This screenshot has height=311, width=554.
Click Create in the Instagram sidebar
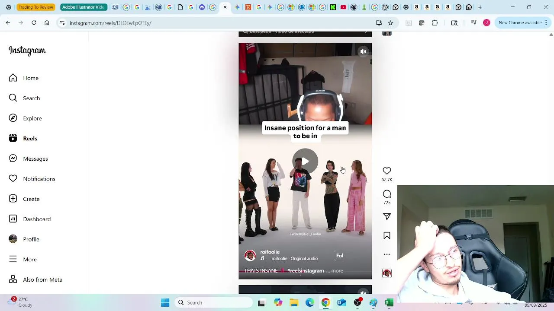(x=24, y=199)
